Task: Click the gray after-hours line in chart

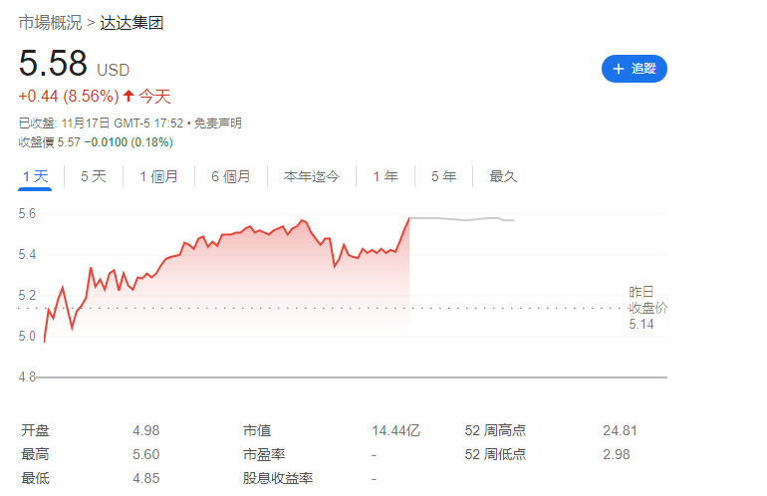Action: click(462, 219)
